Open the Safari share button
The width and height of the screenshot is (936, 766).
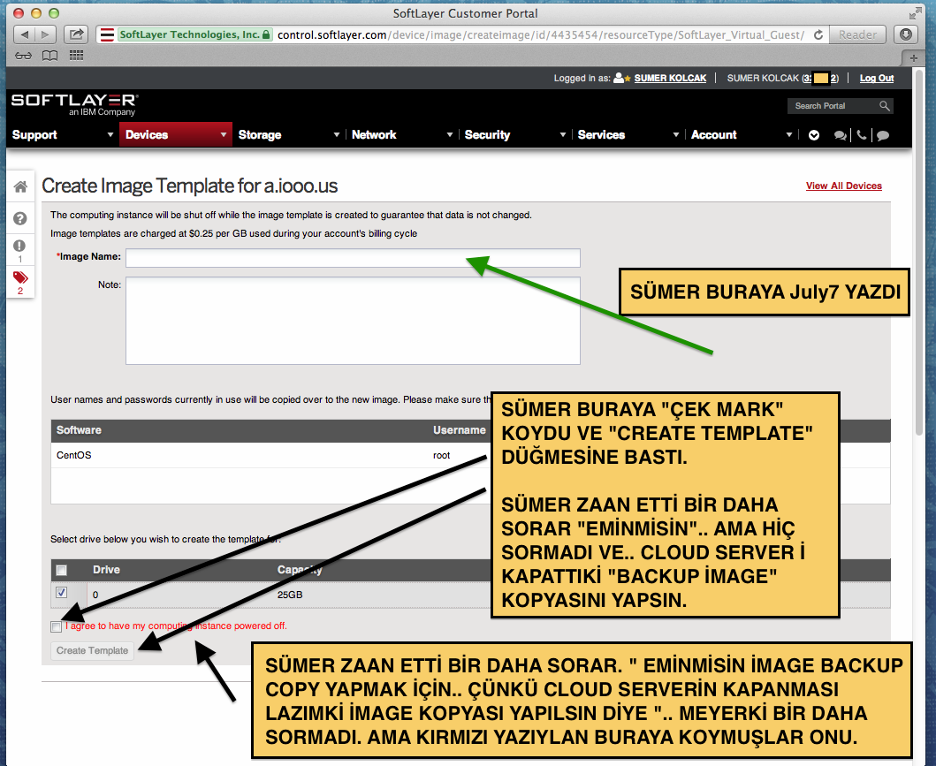(76, 34)
